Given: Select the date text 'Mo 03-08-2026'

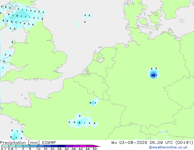Looking at the screenshot, I should pyautogui.click(x=129, y=143).
